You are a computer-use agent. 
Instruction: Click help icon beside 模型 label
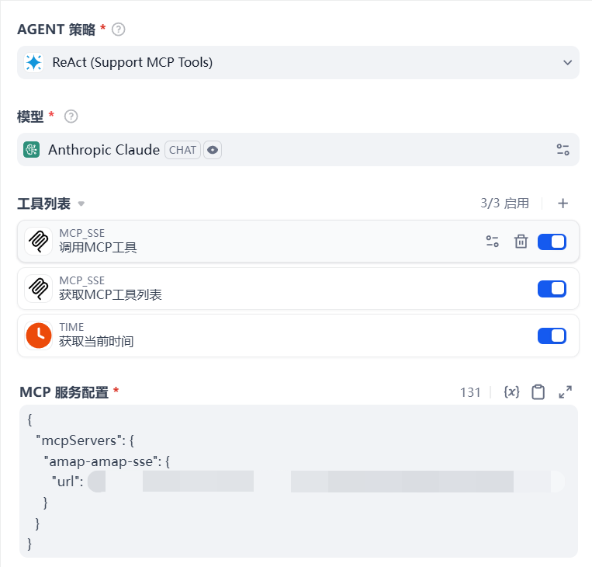pos(71,117)
